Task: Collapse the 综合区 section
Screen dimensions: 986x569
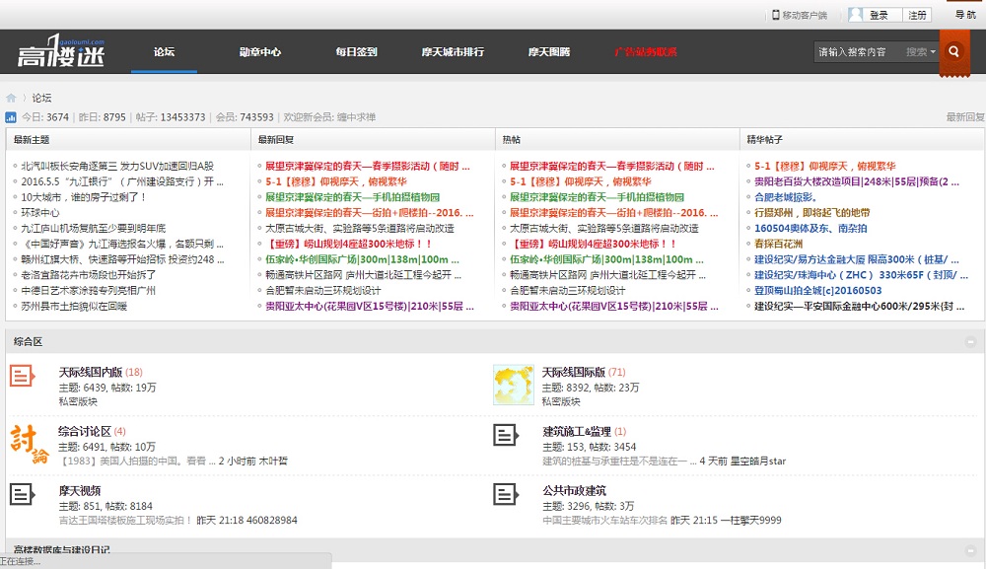Action: point(970,342)
